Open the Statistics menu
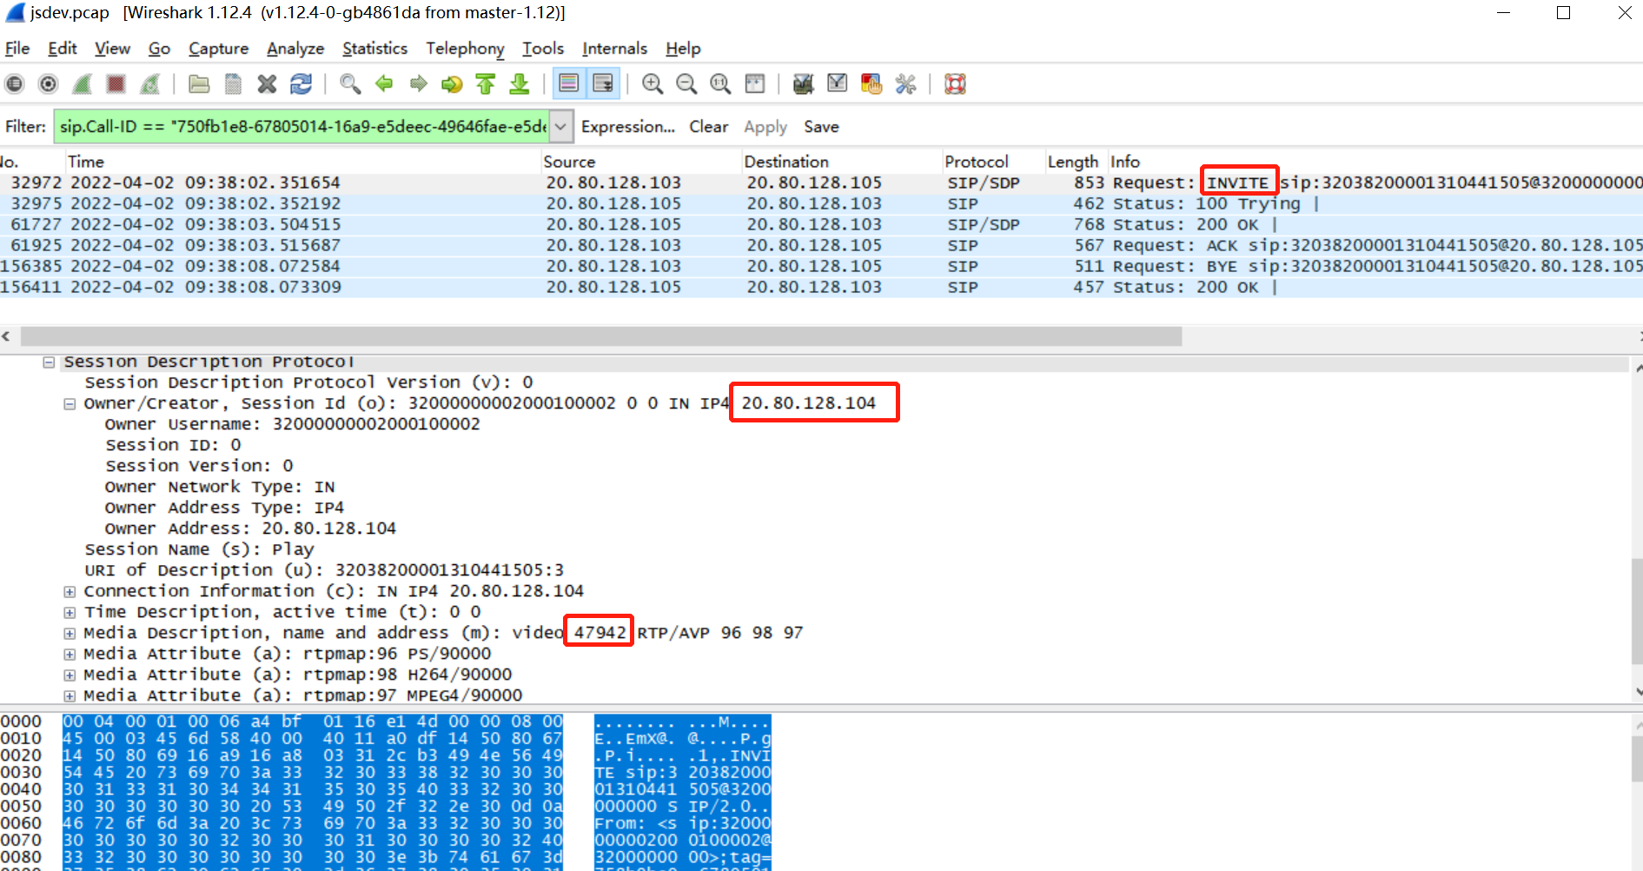 coord(374,49)
